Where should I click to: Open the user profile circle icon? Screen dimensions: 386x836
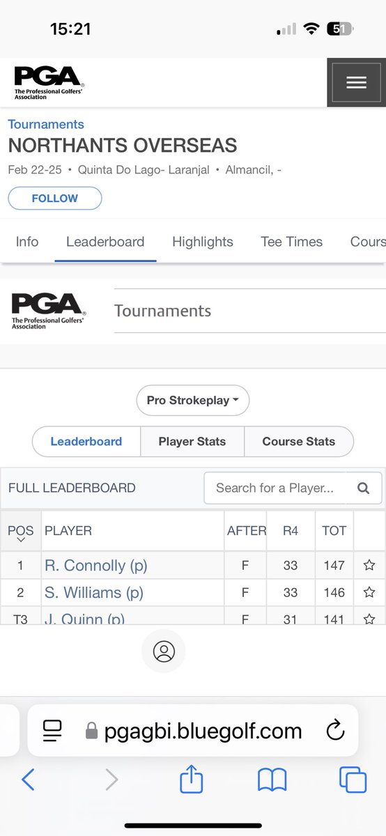click(x=164, y=651)
